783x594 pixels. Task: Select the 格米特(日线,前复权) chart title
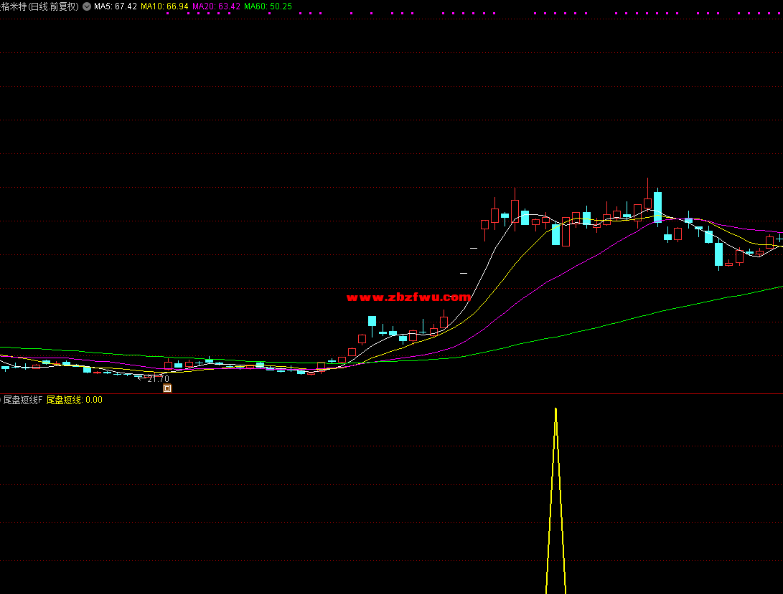pyautogui.click(x=40, y=6)
